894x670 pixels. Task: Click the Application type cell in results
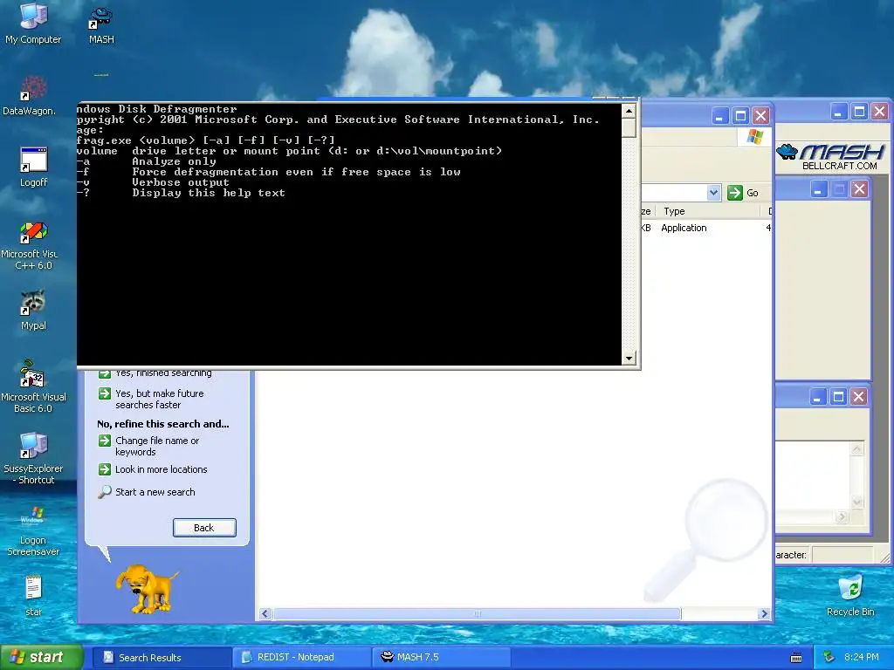coord(684,228)
